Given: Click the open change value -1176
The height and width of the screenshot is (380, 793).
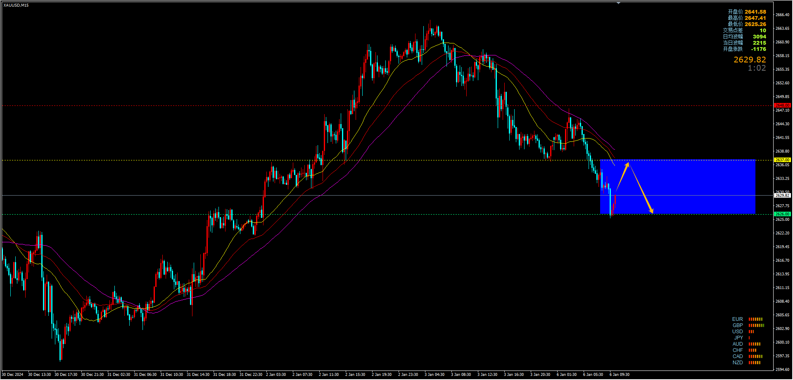Looking at the screenshot, I should click(758, 49).
